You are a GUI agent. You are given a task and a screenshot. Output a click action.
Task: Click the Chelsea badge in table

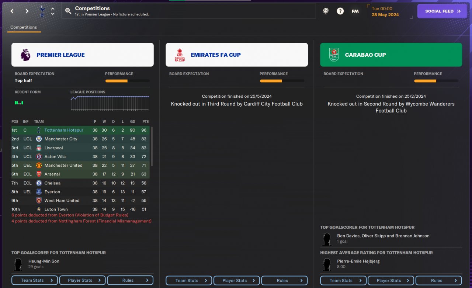pyautogui.click(x=39, y=183)
